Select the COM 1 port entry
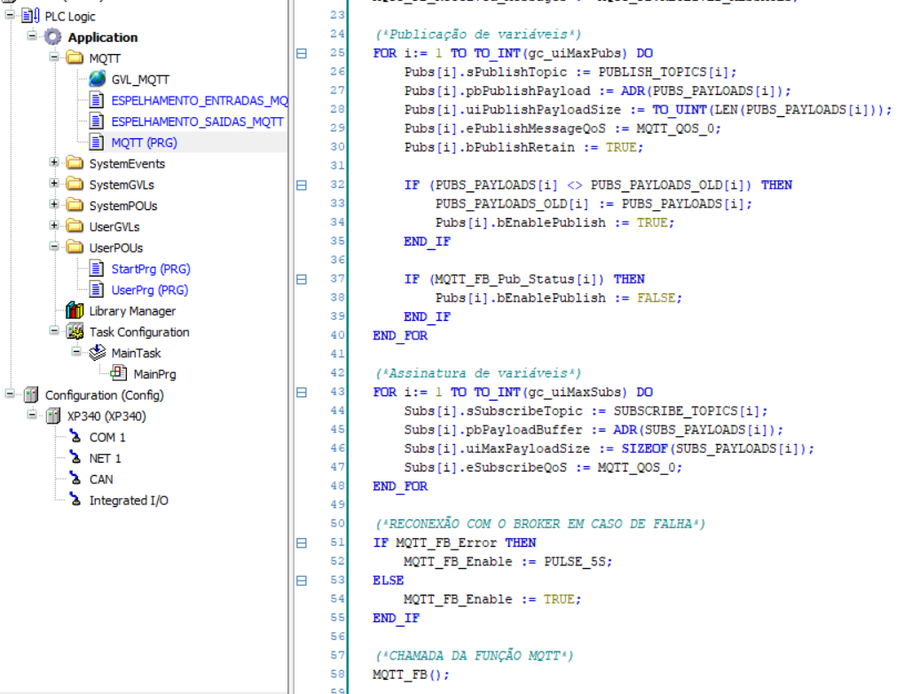Screen dimensions: 904x694 (106, 437)
